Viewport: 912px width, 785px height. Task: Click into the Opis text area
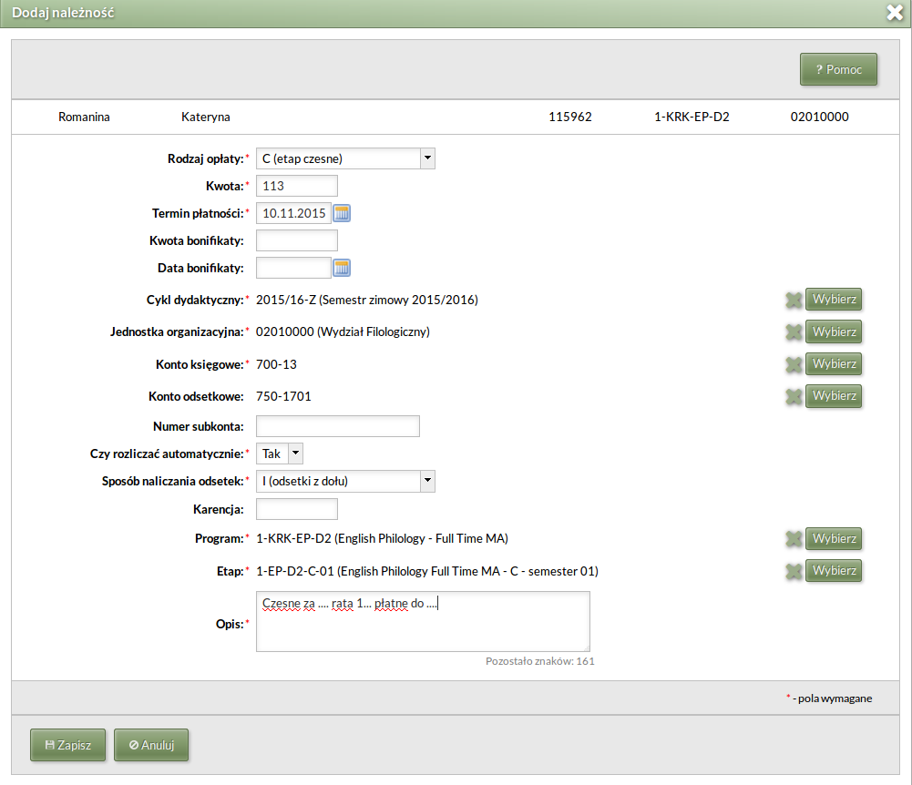(423, 622)
